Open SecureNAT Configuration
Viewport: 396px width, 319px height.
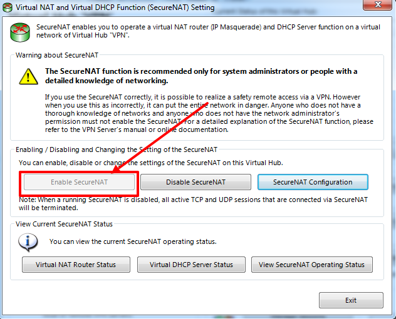pyautogui.click(x=313, y=182)
